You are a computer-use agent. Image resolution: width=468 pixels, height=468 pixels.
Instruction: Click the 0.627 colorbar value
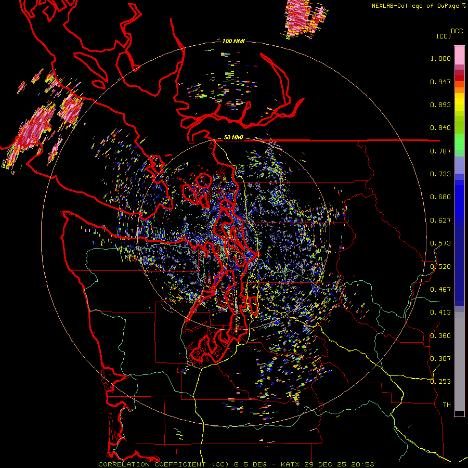tap(440, 220)
